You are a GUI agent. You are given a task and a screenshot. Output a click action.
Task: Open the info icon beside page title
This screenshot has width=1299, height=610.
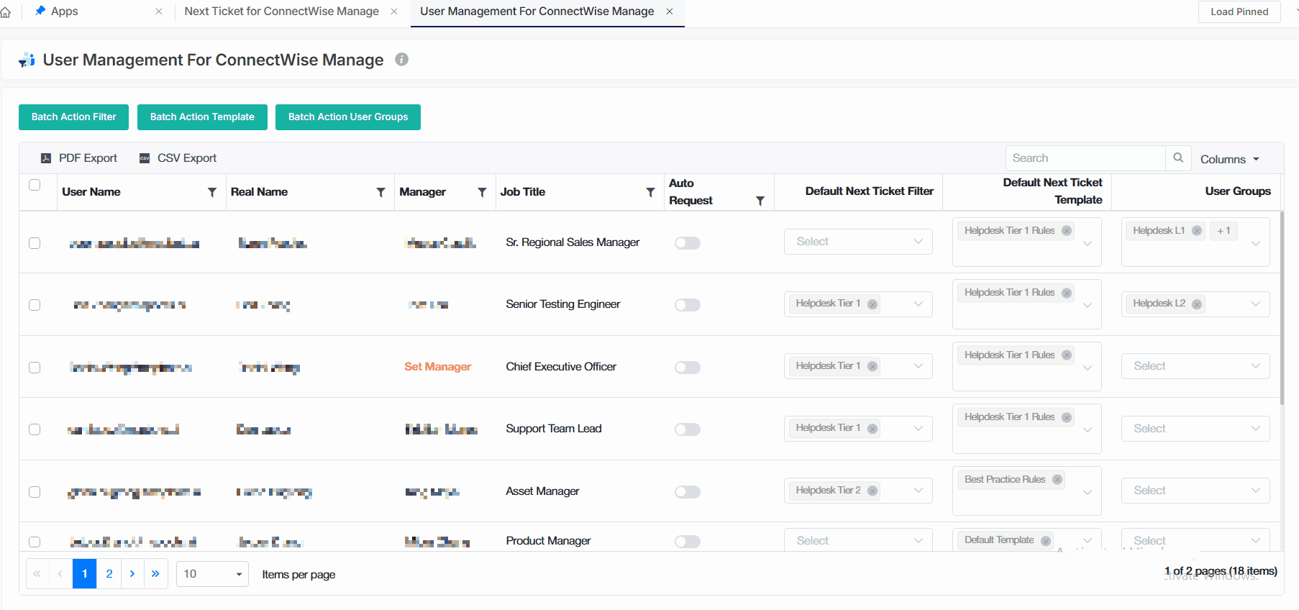point(402,60)
